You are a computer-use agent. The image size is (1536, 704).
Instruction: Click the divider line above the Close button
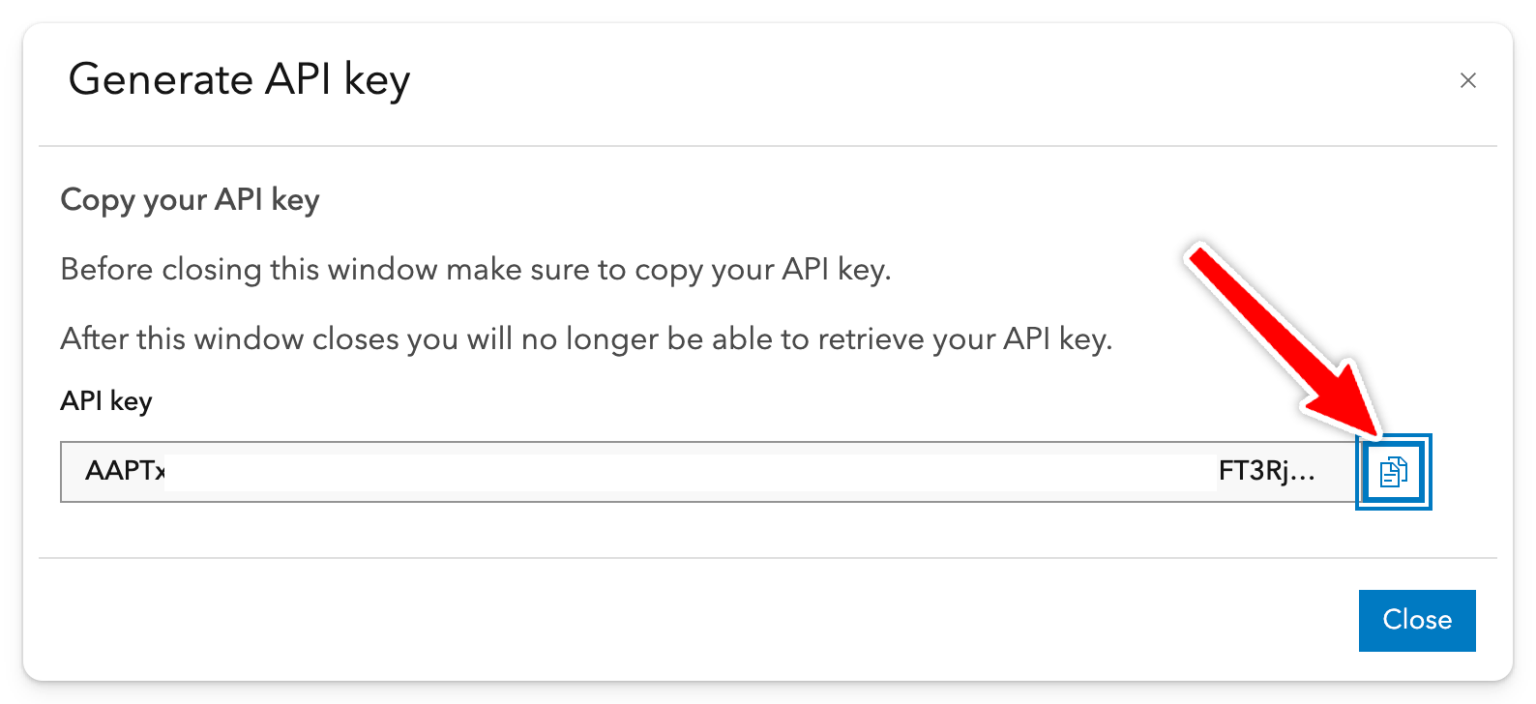[x=767, y=558]
